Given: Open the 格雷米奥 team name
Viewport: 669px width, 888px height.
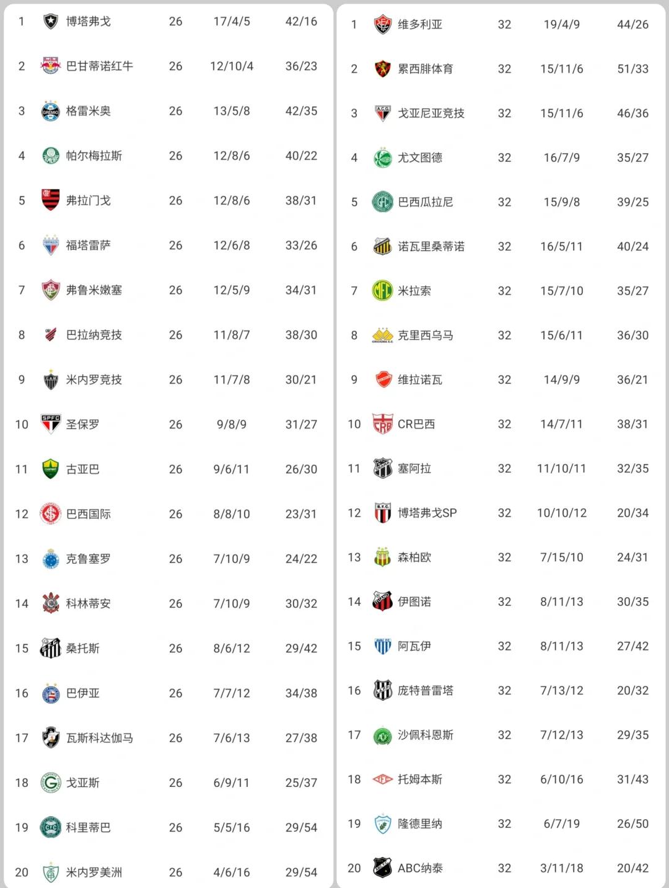Looking at the screenshot, I should (x=89, y=111).
